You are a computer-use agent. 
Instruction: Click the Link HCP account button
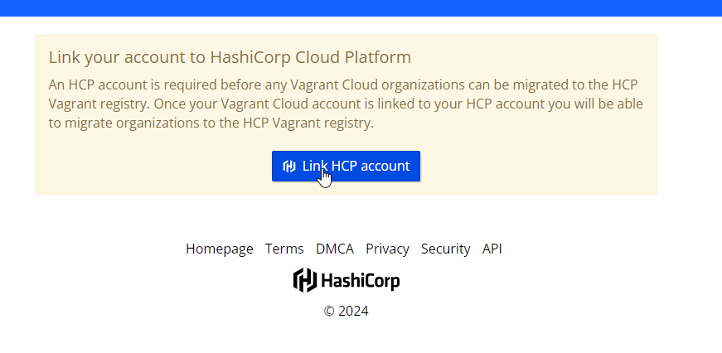coord(346,166)
